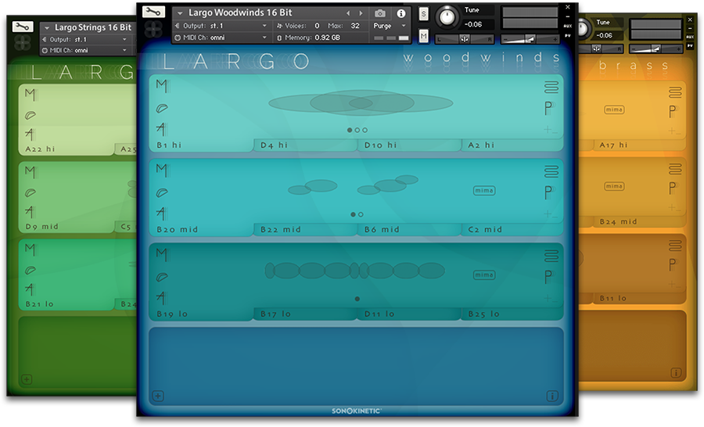Screen dimensions: 704x427
Task: Click the mima button in the lo woodwinds row
Action: [x=484, y=274]
